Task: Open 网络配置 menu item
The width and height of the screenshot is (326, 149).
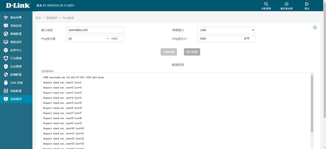Action: coord(16,34)
